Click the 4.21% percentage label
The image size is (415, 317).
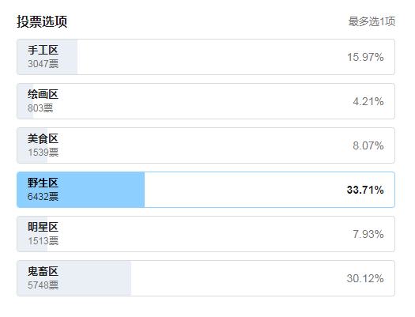pos(368,101)
